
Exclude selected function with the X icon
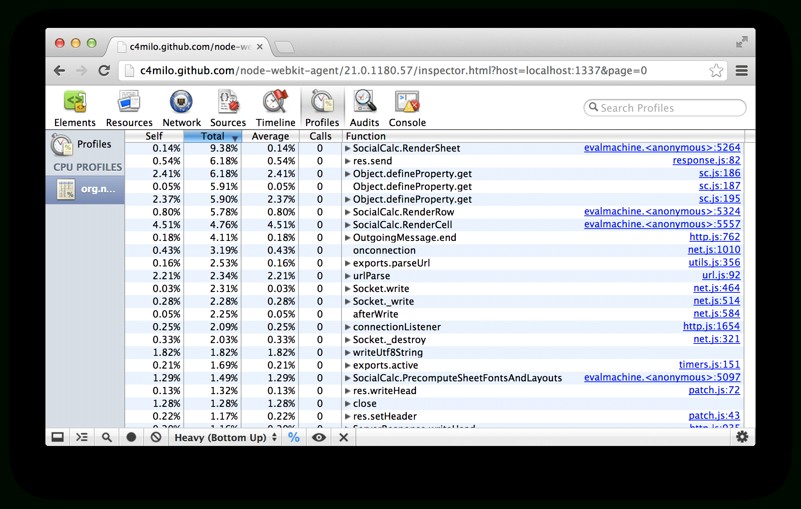343,437
